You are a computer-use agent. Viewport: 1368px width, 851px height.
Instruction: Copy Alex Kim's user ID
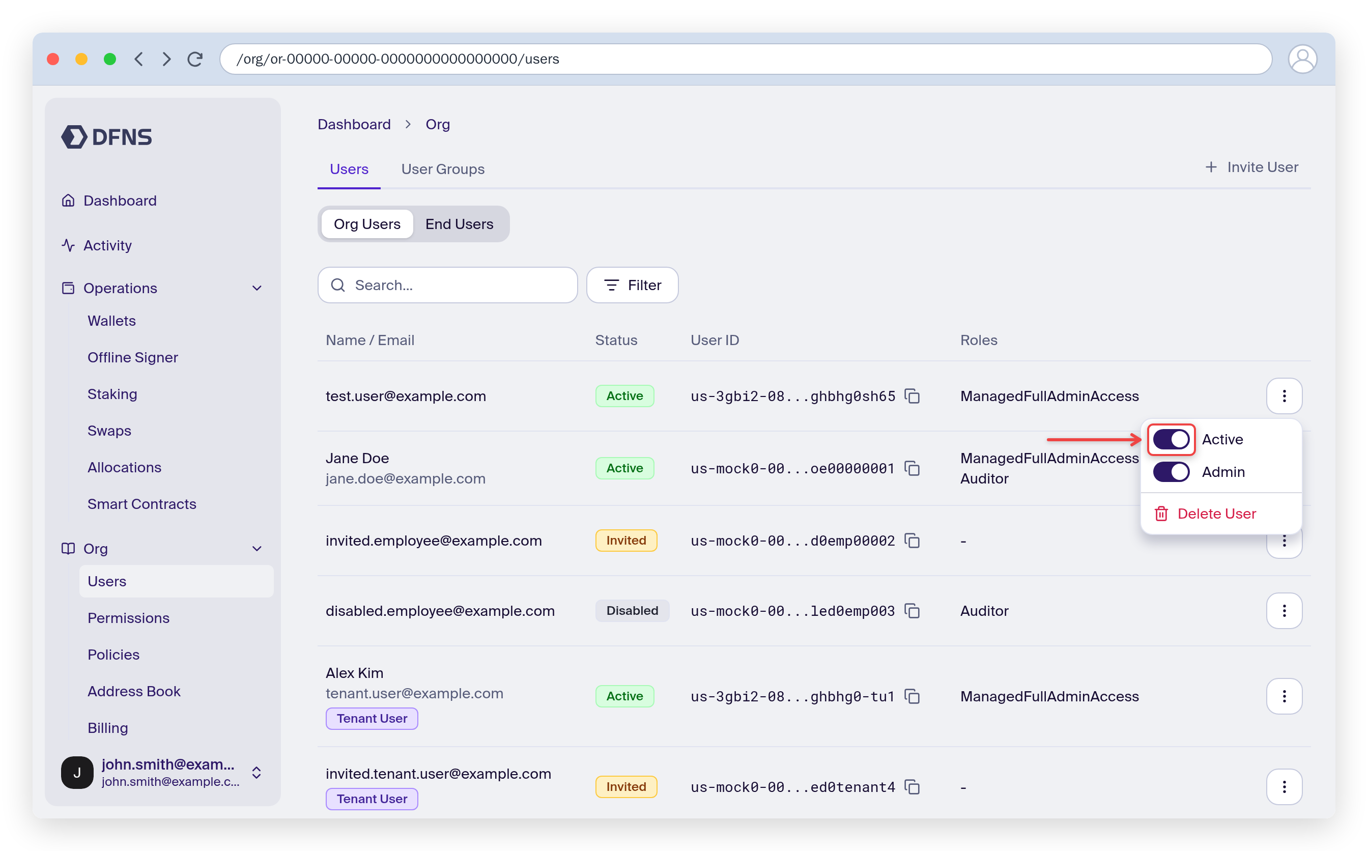tap(912, 697)
